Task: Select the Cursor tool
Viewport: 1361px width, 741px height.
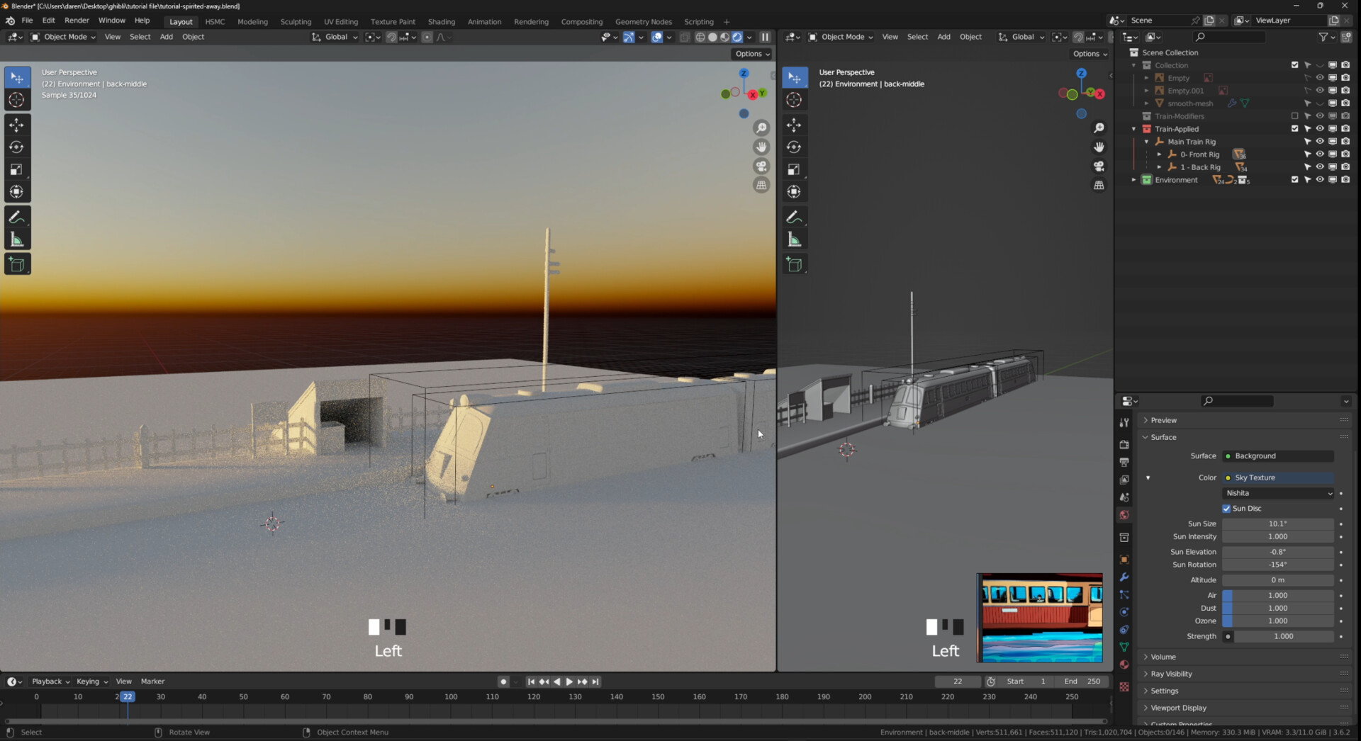Action: [17, 100]
